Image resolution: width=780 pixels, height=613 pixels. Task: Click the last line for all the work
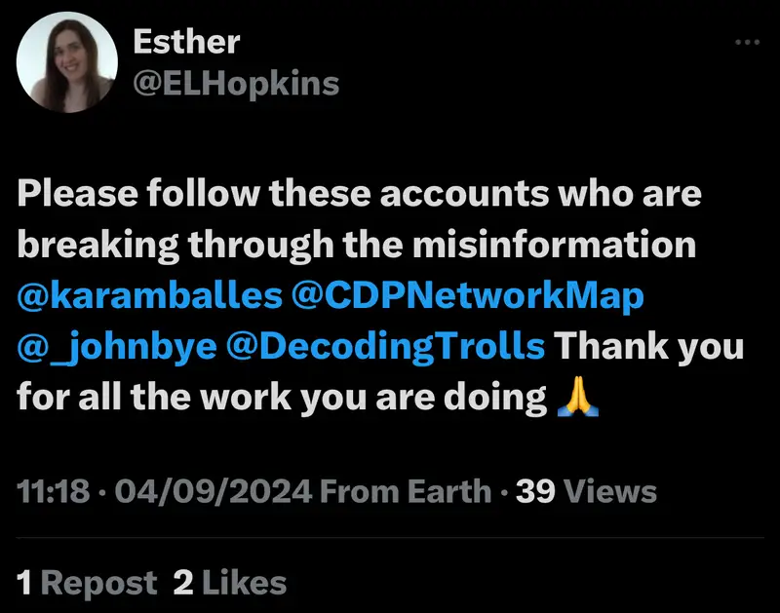tap(281, 398)
